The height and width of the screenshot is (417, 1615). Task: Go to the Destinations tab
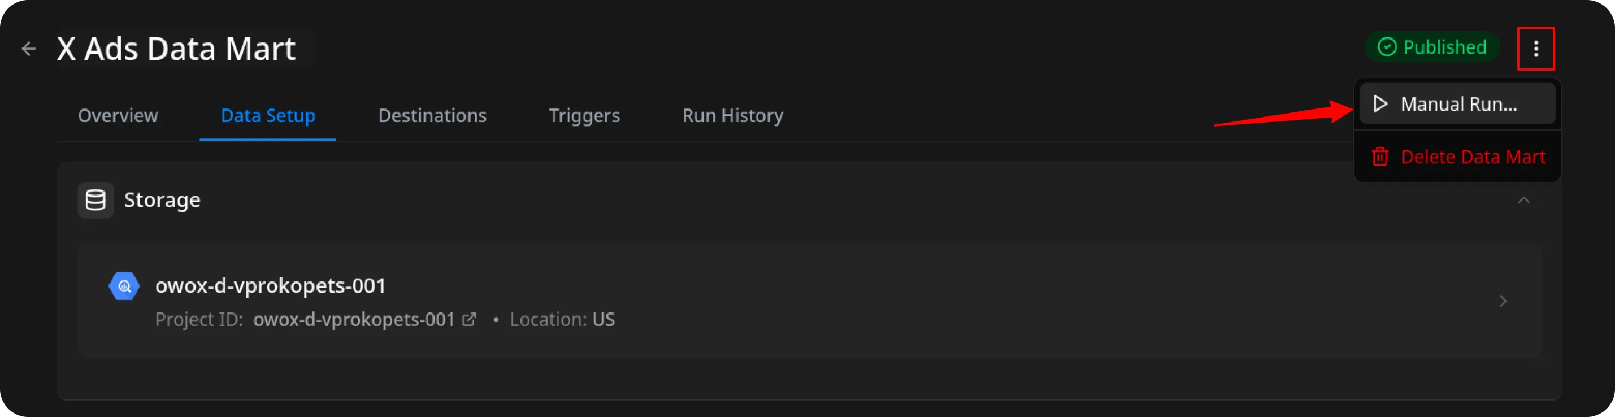[x=432, y=115]
